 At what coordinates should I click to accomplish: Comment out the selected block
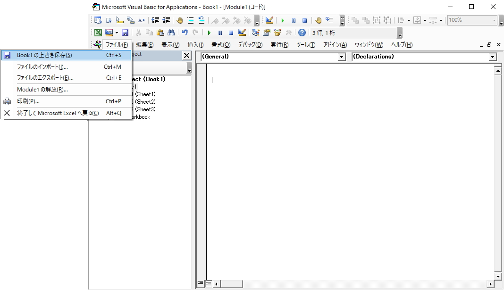tap(191, 20)
